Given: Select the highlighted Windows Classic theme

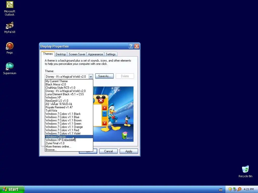Looking at the screenshot, I should 69,137.
